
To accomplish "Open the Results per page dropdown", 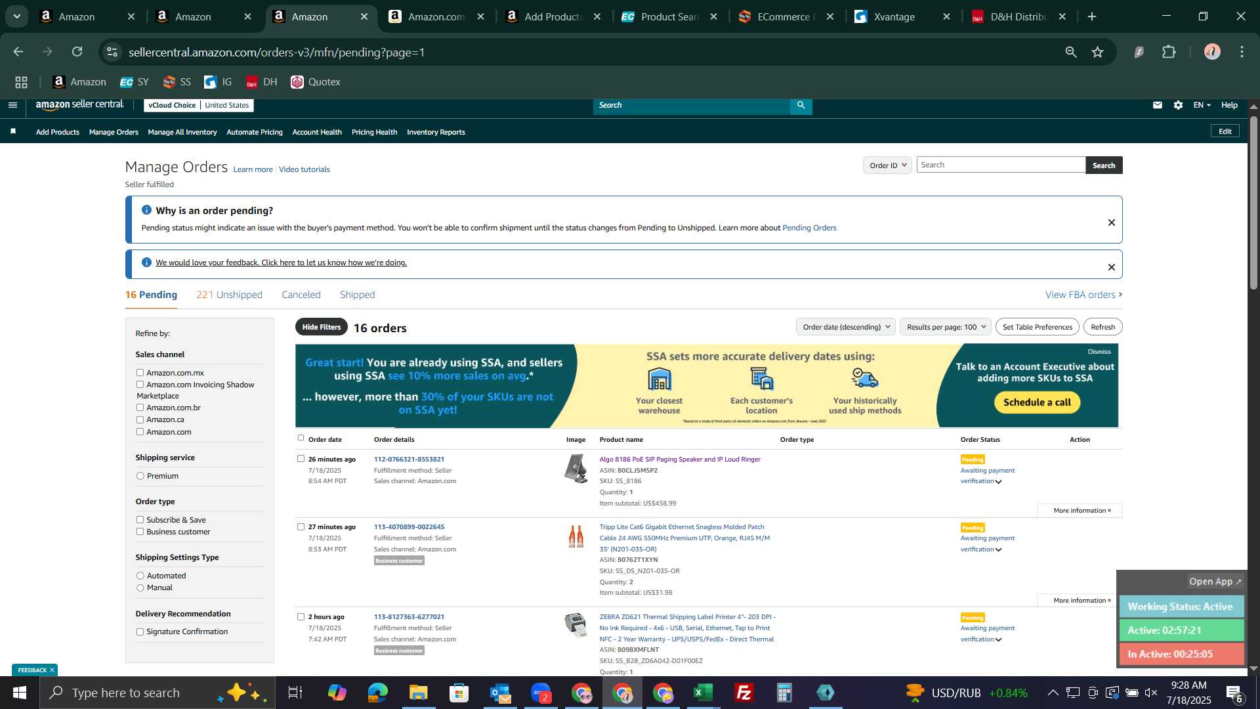I will [946, 327].
